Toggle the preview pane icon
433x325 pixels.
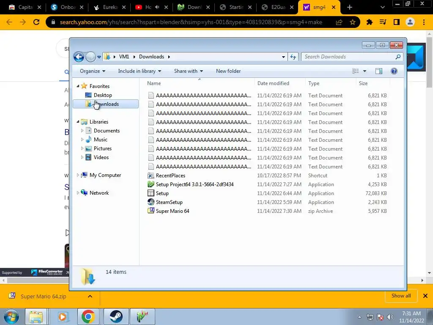pos(379,71)
